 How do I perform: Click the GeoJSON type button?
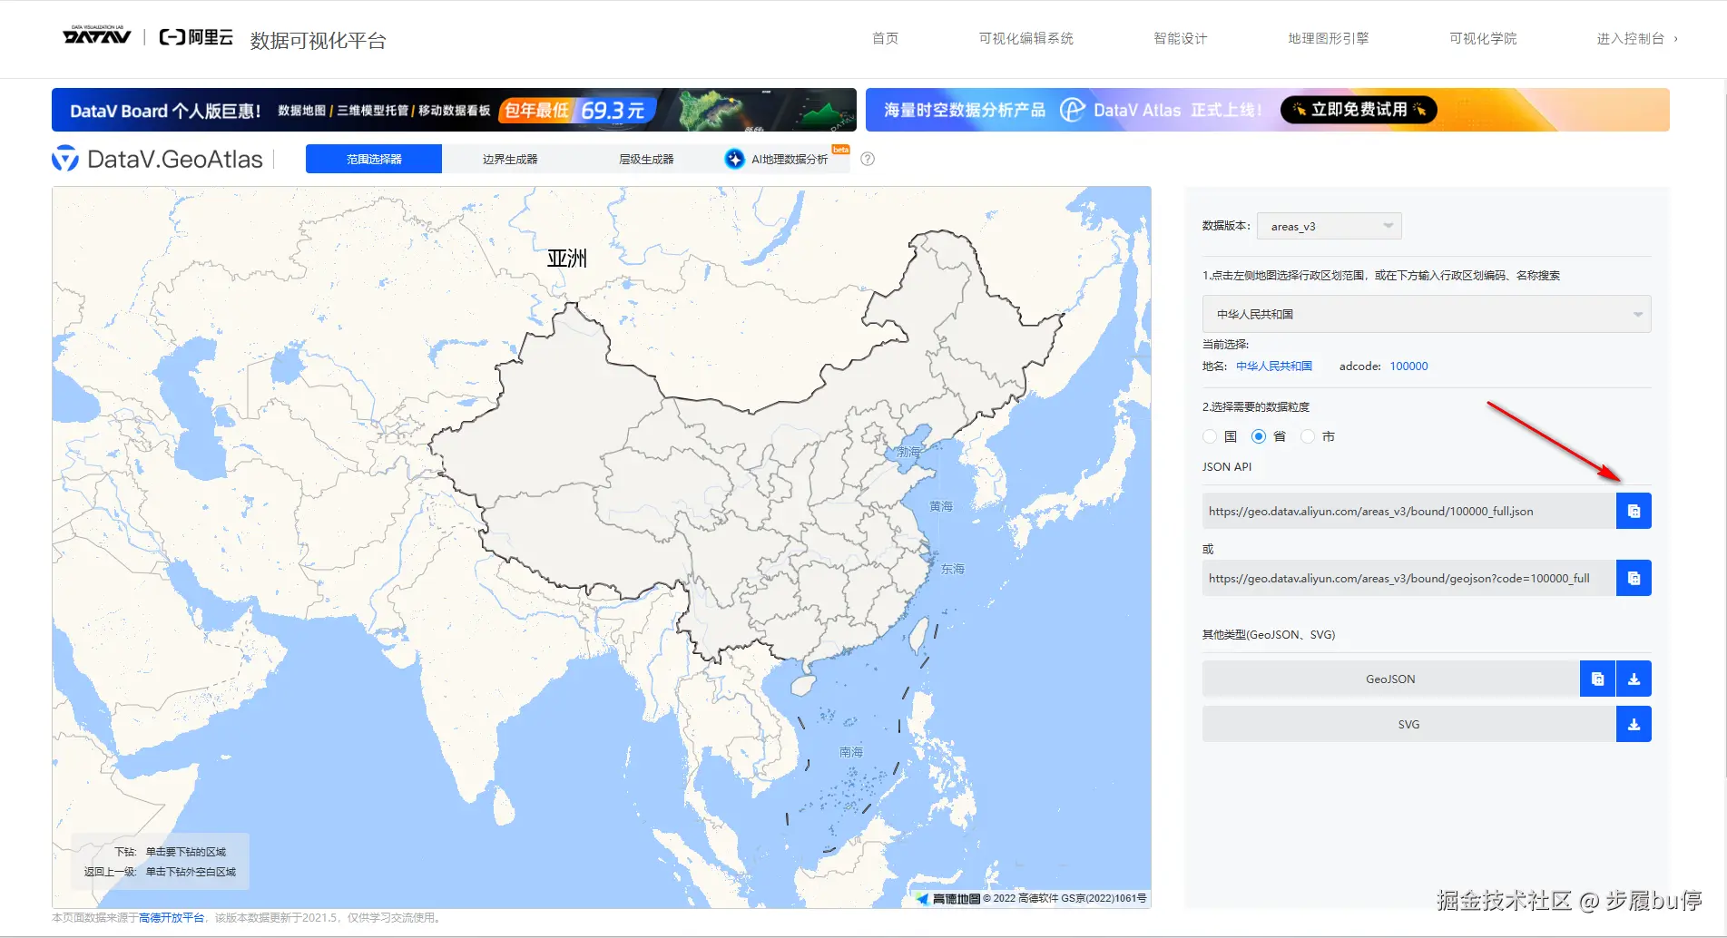pos(1390,679)
